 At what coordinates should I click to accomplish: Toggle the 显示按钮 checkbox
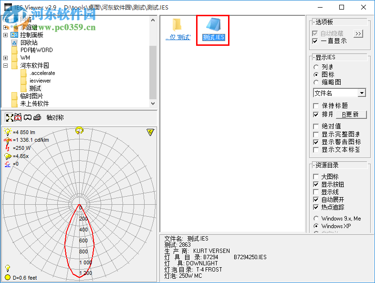[316, 184]
